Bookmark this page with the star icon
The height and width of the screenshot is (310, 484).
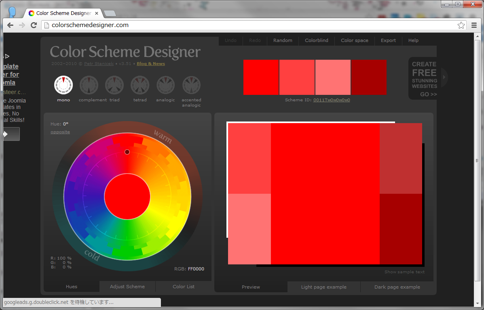point(461,25)
